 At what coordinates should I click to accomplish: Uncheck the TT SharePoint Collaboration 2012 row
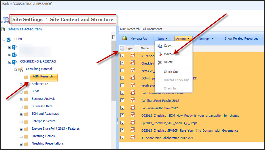[122, 138]
